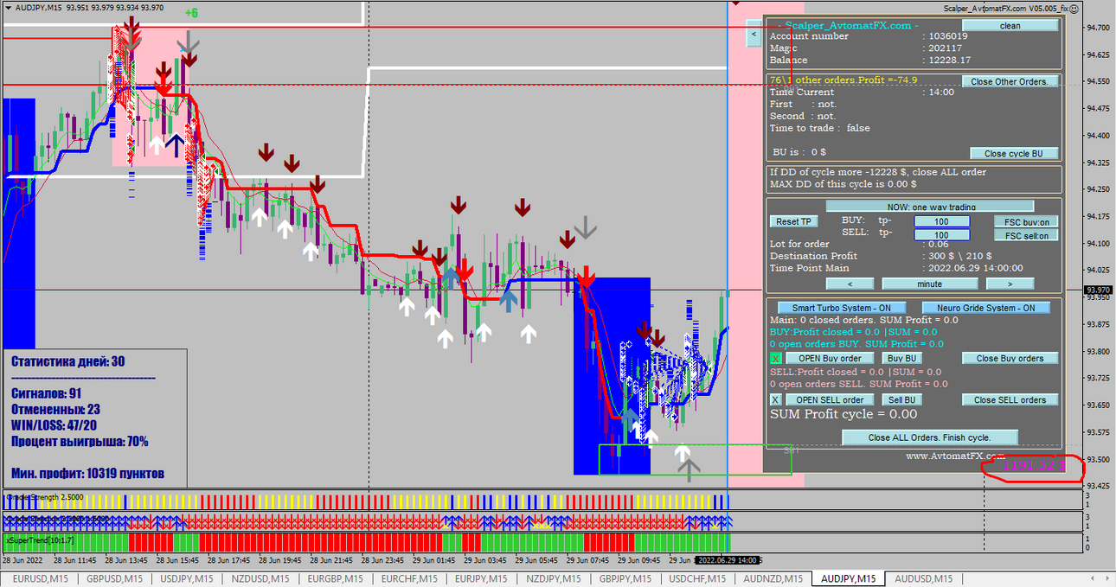Image resolution: width=1116 pixels, height=587 pixels.
Task: Switch to AUDUSD,M15 chart tab
Action: click(923, 578)
